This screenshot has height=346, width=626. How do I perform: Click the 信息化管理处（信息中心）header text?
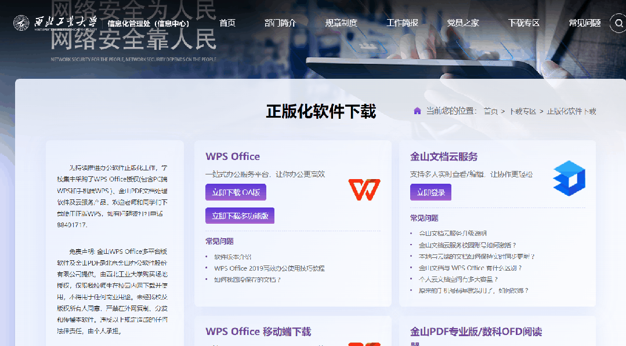147,23
